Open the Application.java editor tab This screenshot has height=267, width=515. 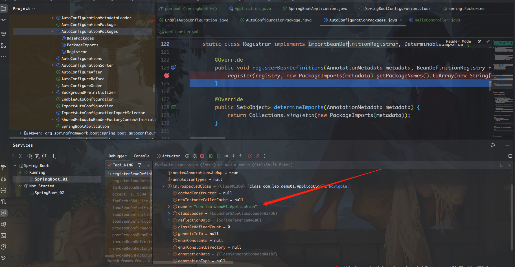pyautogui.click(x=250, y=8)
